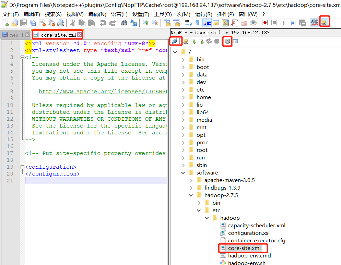
Task: Switch to the new 1 tab
Action: coord(15,34)
